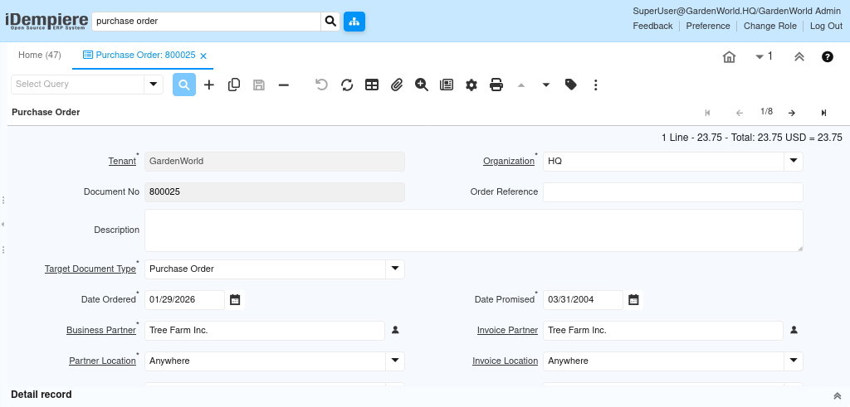850x407 pixels.
Task: Click the New Record plus icon
Action: [x=209, y=85]
